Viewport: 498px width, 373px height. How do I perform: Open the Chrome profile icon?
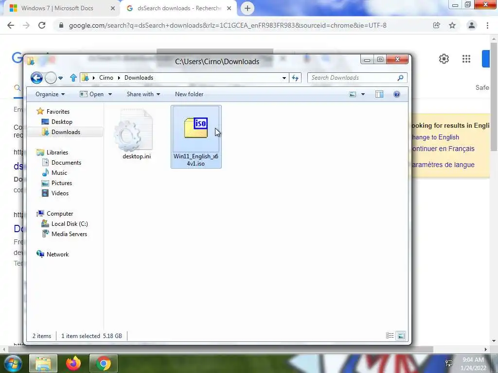coord(472,25)
